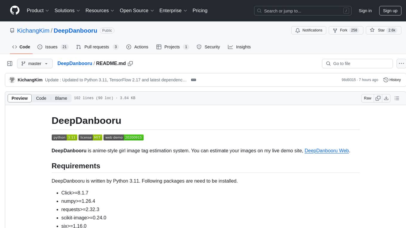Viewport: 406px width, 228px height.
Task: Open the KichangKim owner profile link
Action: coord(33,30)
